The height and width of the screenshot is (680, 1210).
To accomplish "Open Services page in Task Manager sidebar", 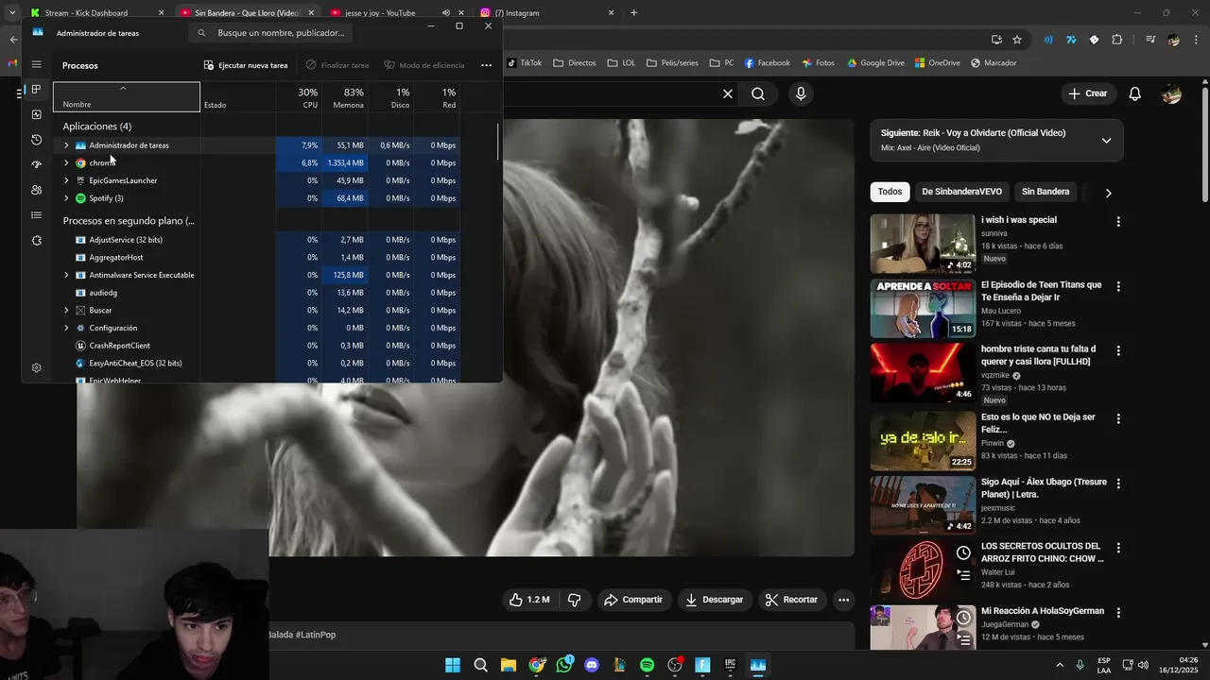I will click(36, 241).
